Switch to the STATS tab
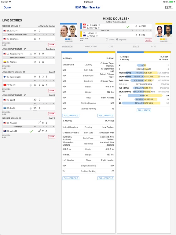The image size is (176, 235). click(x=136, y=47)
